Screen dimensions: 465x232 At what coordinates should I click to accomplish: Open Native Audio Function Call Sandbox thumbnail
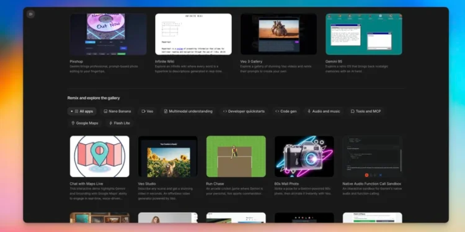[373, 157]
